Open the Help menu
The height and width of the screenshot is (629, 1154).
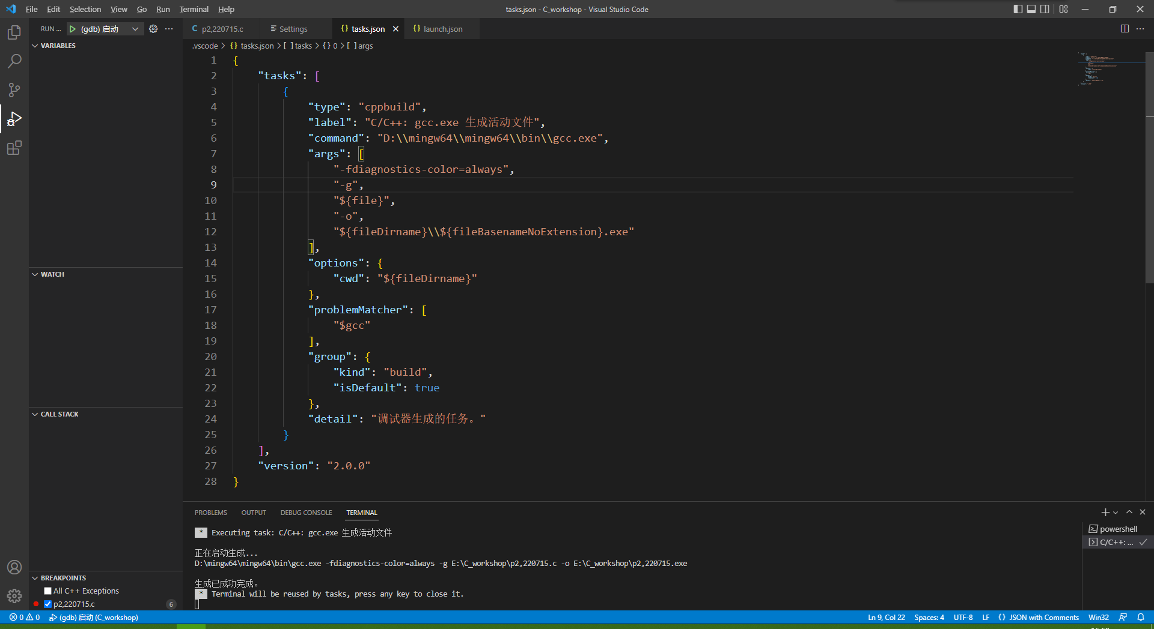(226, 9)
